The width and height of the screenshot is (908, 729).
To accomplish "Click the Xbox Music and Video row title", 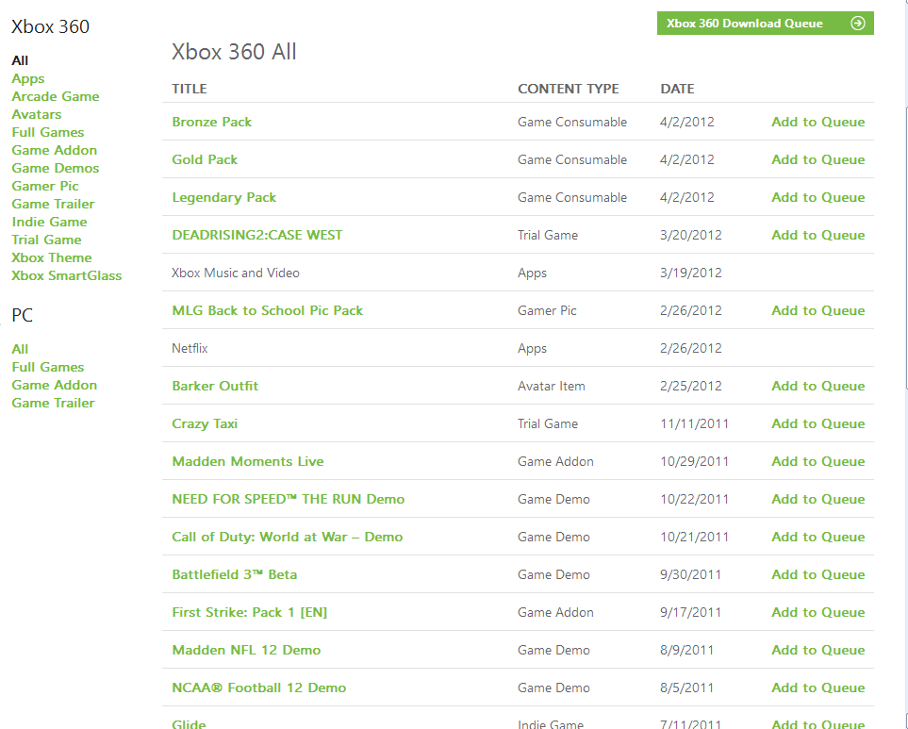I will tap(236, 273).
